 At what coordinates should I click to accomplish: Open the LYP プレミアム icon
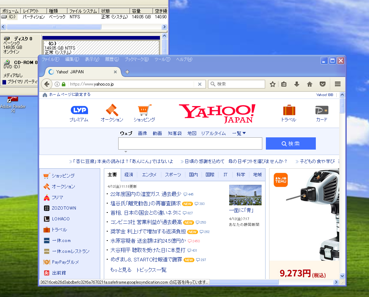(x=79, y=114)
